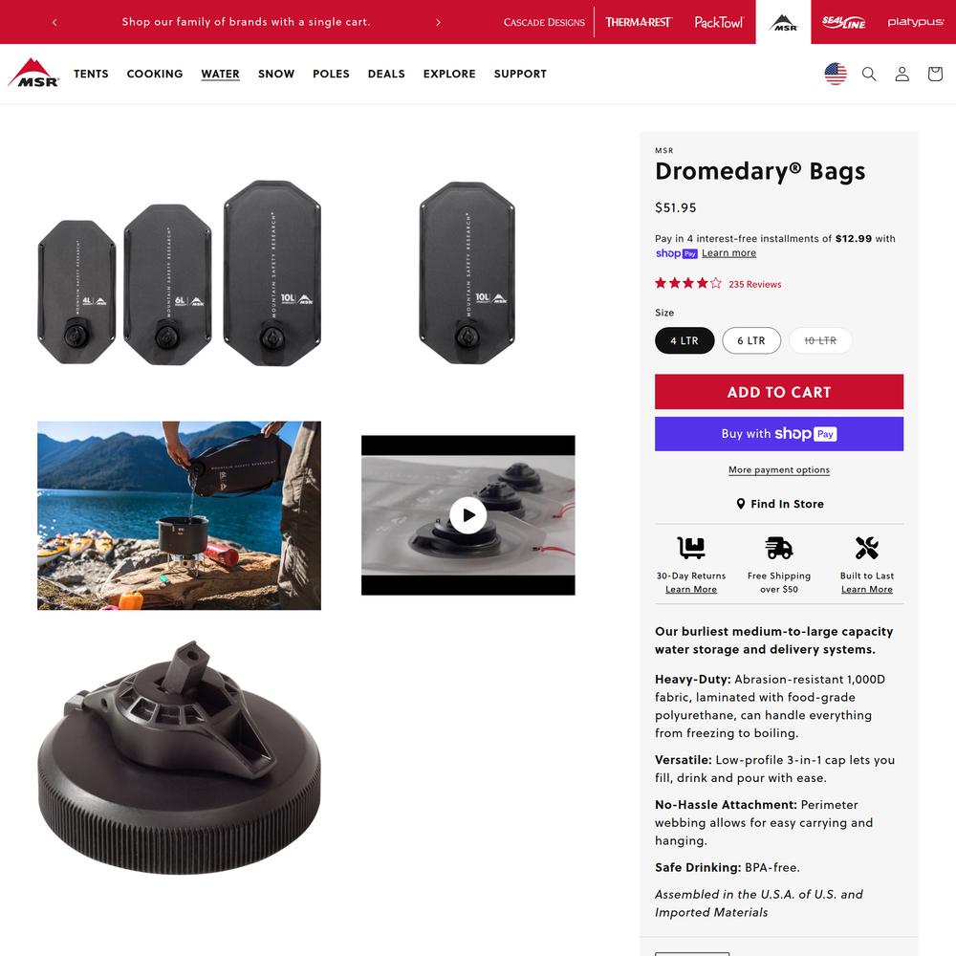Click the MSR logo in navigation

coord(33,74)
